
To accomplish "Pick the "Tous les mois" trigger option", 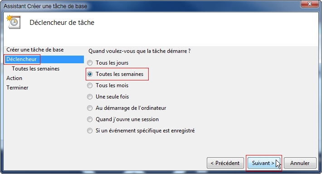I will (90, 85).
